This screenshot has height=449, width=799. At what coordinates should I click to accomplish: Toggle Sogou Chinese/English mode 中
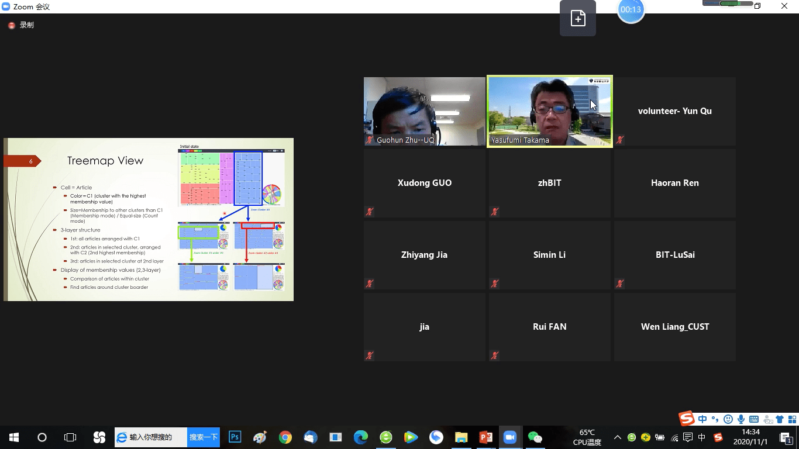point(702,419)
